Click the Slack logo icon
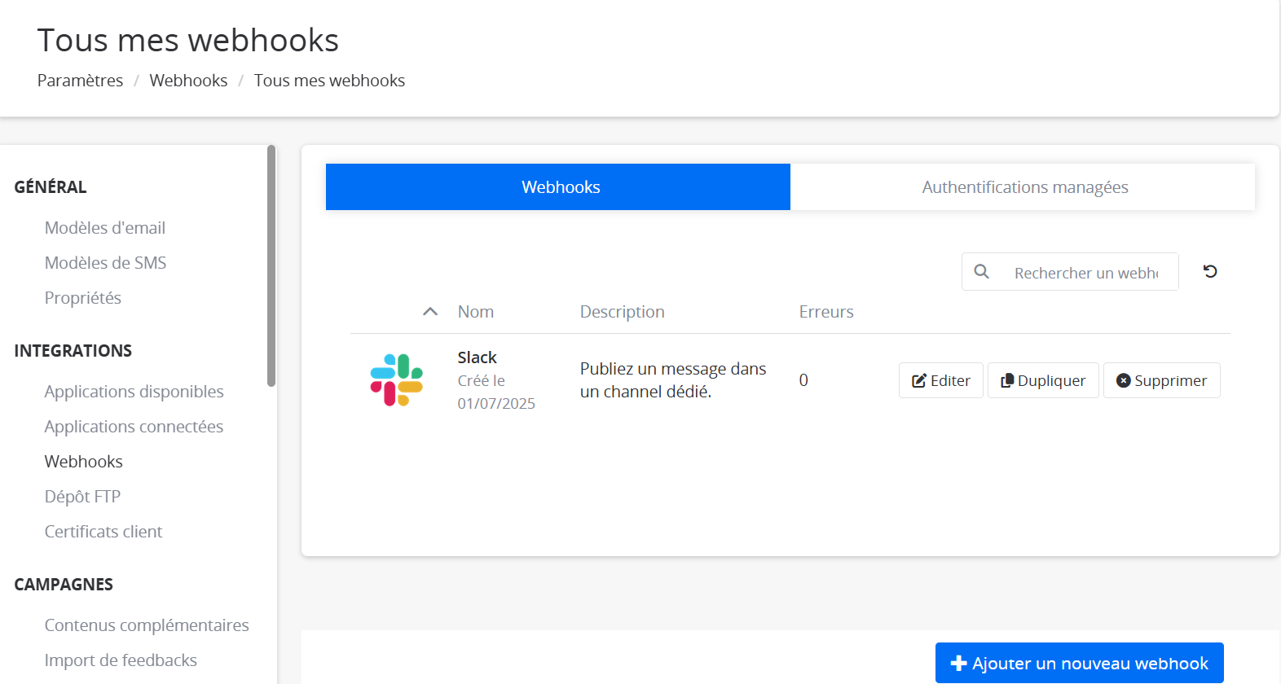 pyautogui.click(x=397, y=380)
